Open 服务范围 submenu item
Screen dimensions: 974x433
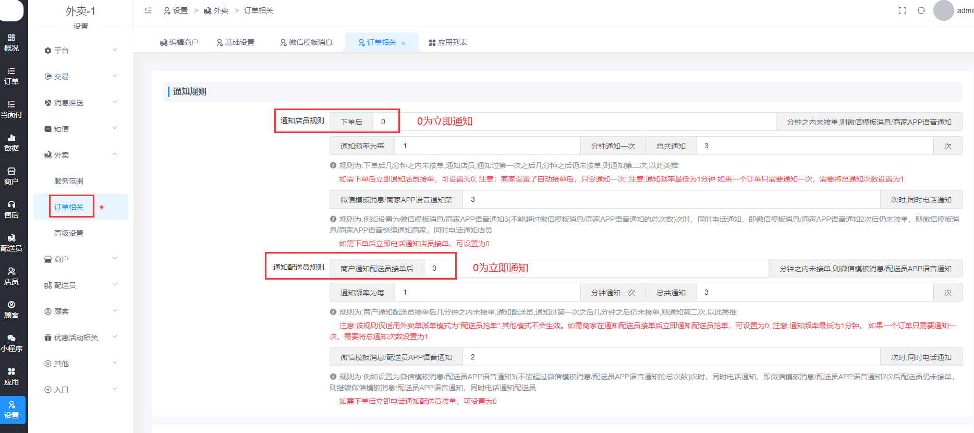(69, 181)
